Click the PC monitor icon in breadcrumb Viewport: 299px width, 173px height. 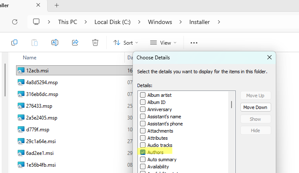coord(36,22)
